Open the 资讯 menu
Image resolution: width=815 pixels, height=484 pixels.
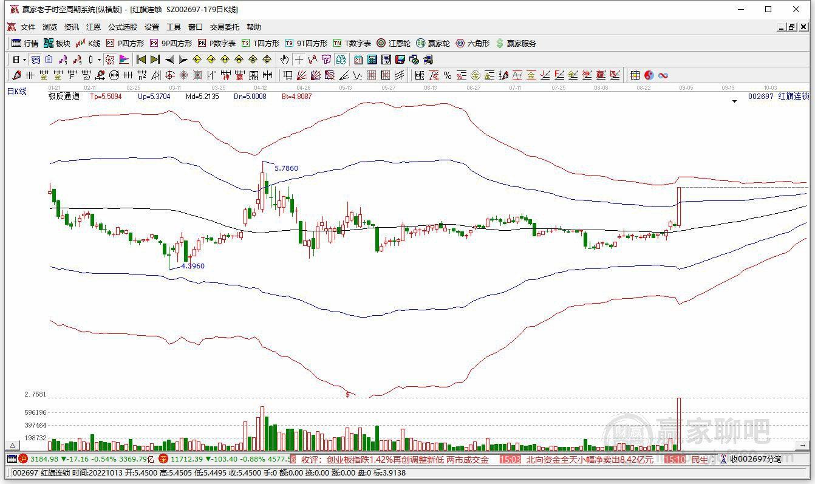[x=72, y=27]
